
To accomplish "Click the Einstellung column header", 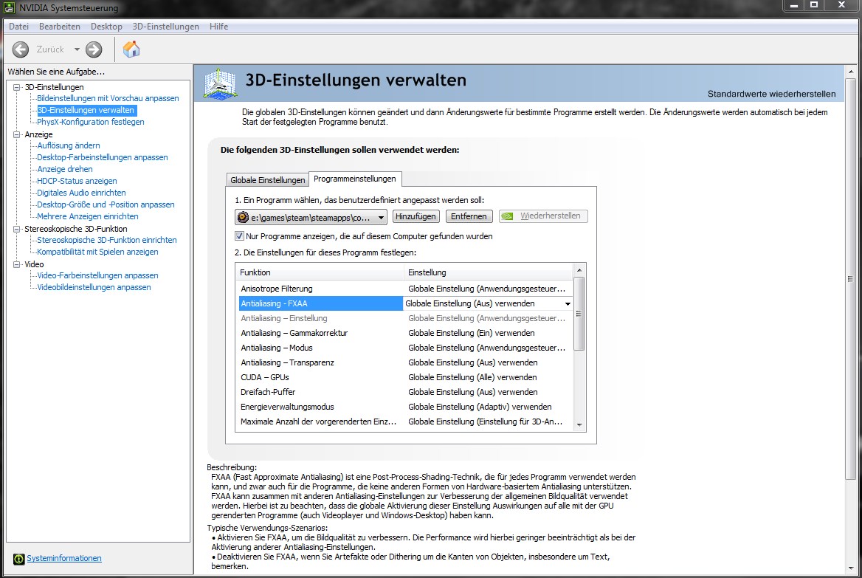I will (x=488, y=272).
